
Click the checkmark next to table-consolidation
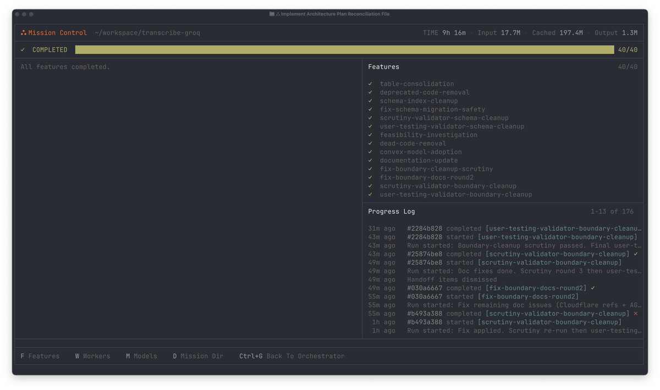[x=370, y=84]
